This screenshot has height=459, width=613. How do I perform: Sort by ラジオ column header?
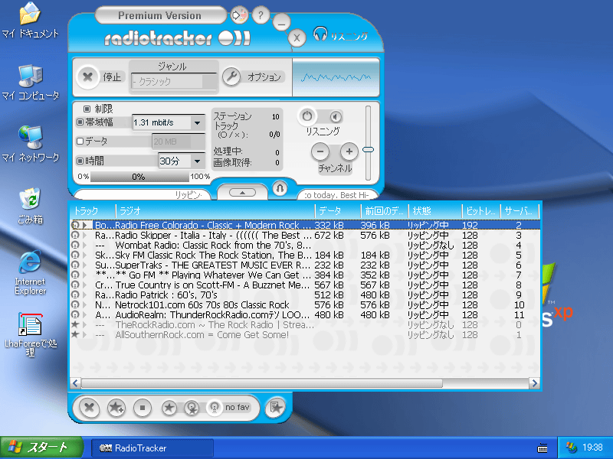215,211
